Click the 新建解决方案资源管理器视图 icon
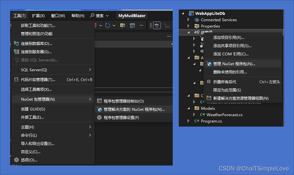Image resolution: width=294 pixels, height=175 pixels. 209,98
